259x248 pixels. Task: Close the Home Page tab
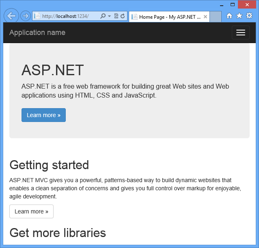[x=205, y=17]
